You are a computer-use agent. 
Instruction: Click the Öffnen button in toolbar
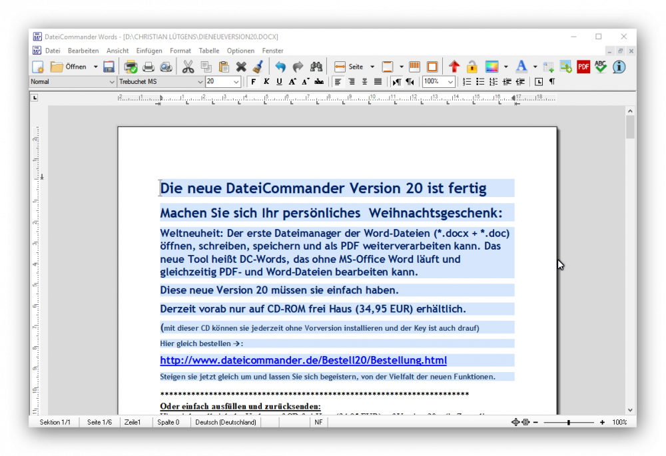69,67
